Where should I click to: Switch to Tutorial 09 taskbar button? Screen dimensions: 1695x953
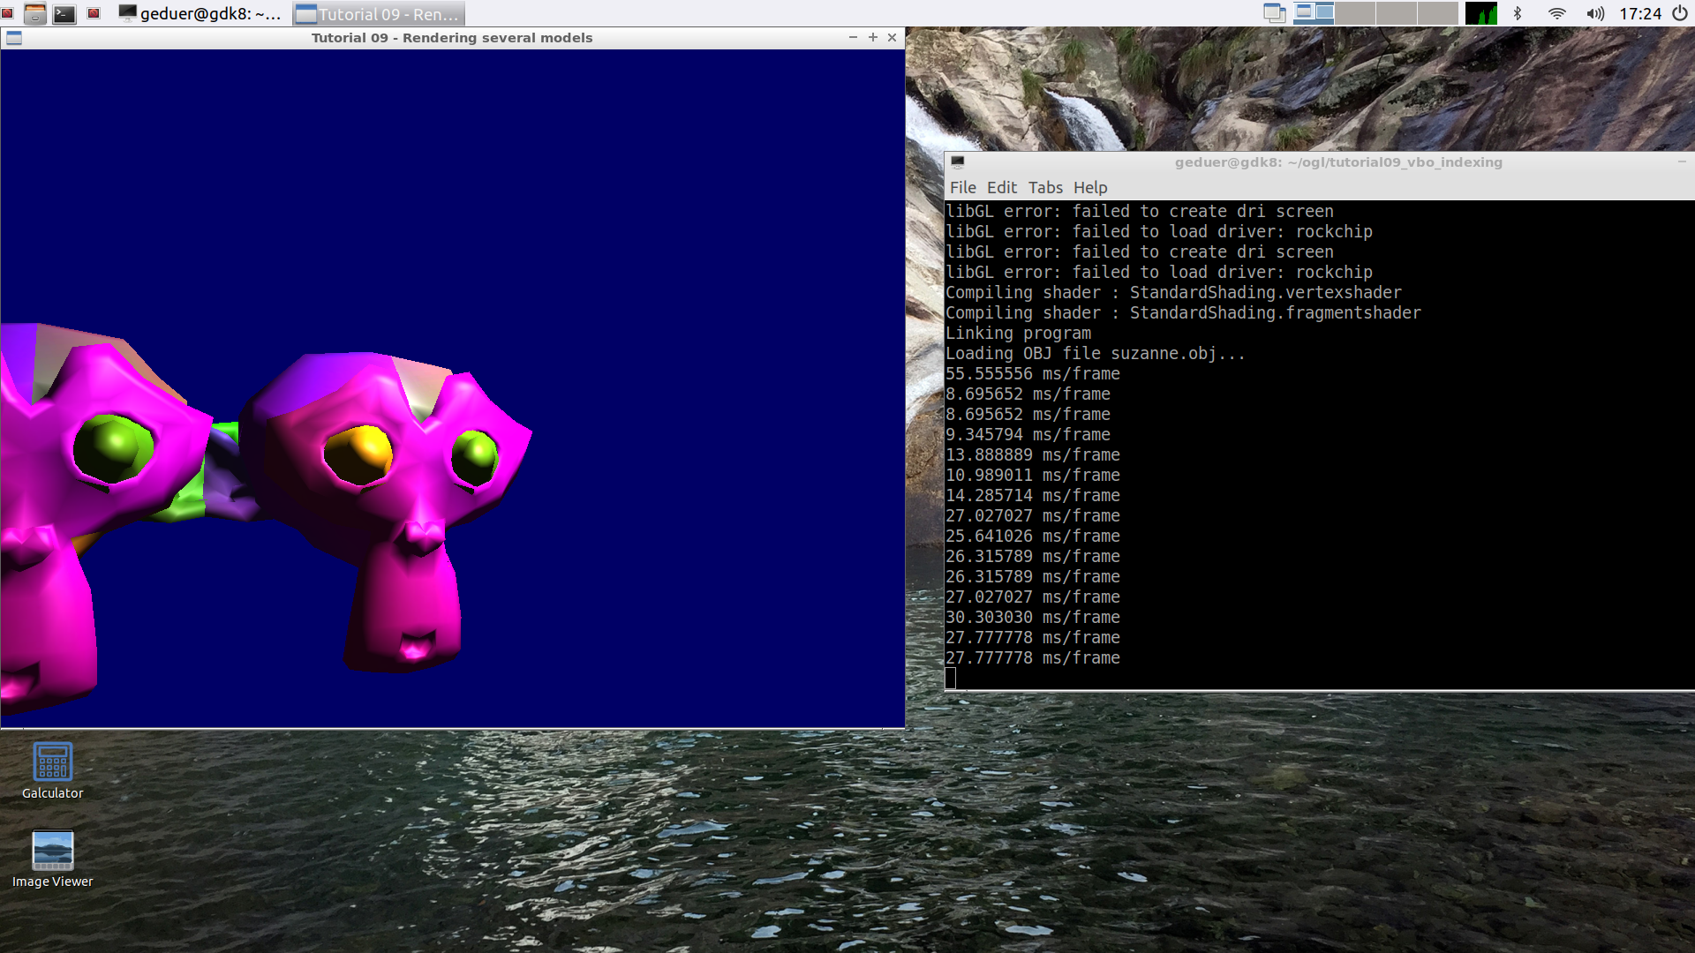click(379, 14)
